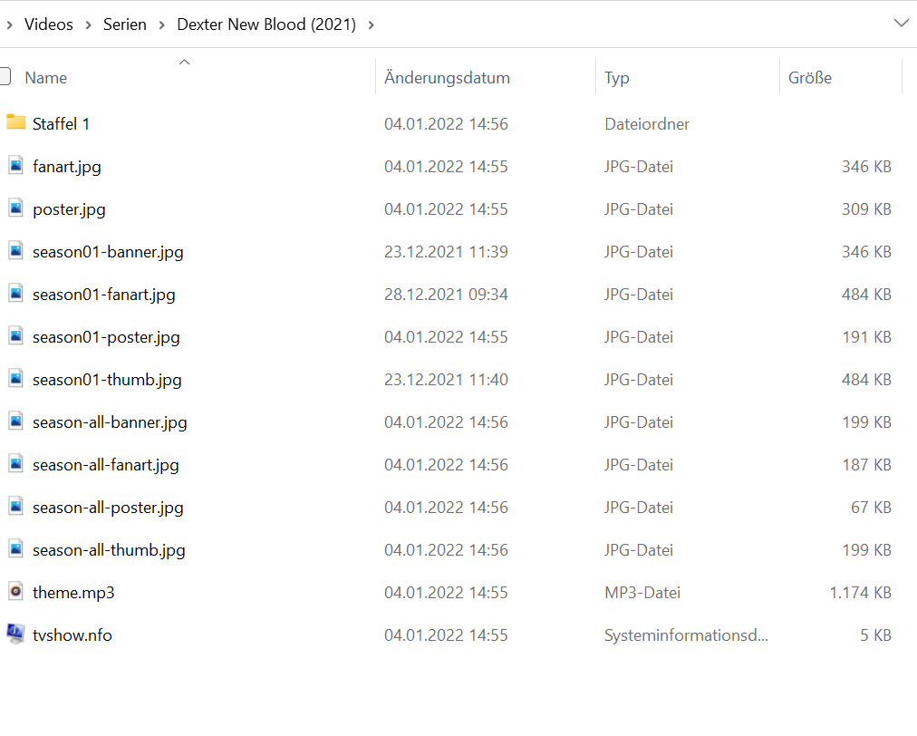This screenshot has height=736, width=917.
Task: Toggle the select-all checkbox beside Name
Action: coord(5,77)
